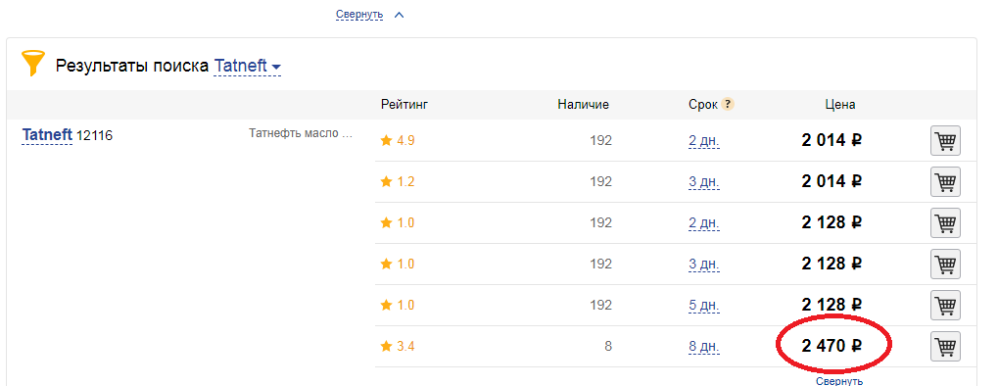Add the 5-day 2 128 ₽ offer to cart

pos(945,305)
